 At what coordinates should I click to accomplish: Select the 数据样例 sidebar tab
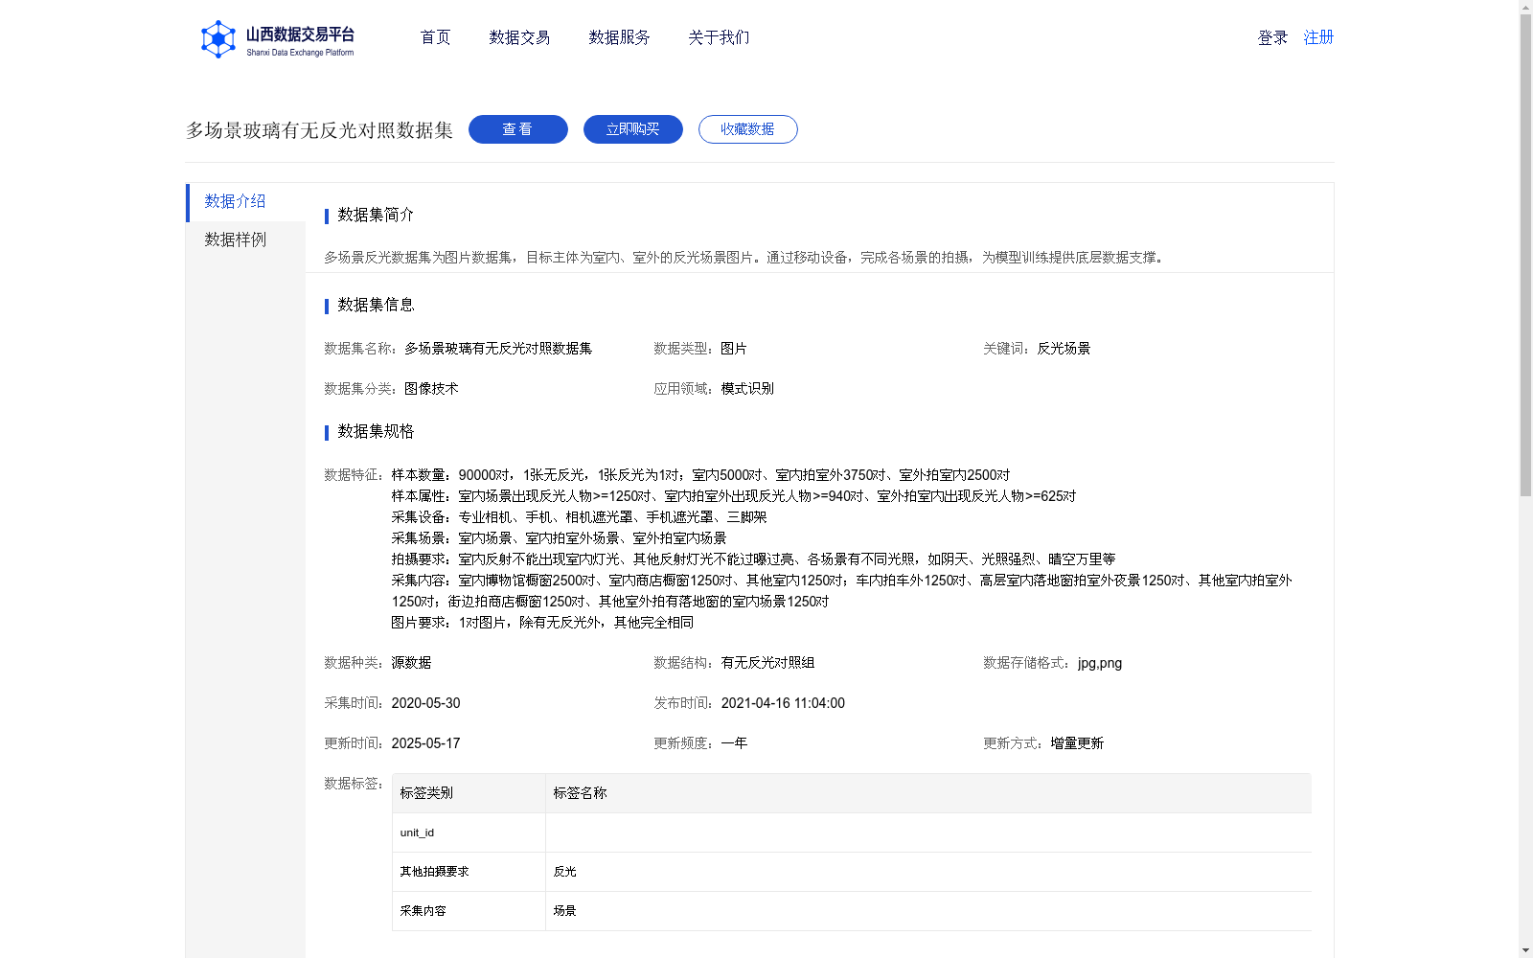(x=245, y=240)
